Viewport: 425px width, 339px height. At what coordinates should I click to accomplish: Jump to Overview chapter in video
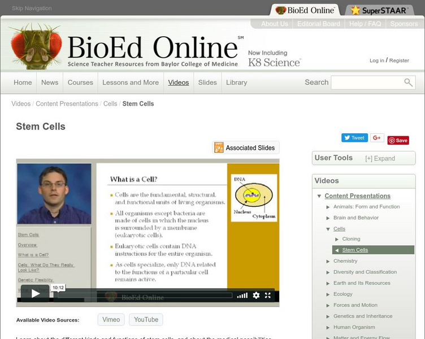[27, 245]
